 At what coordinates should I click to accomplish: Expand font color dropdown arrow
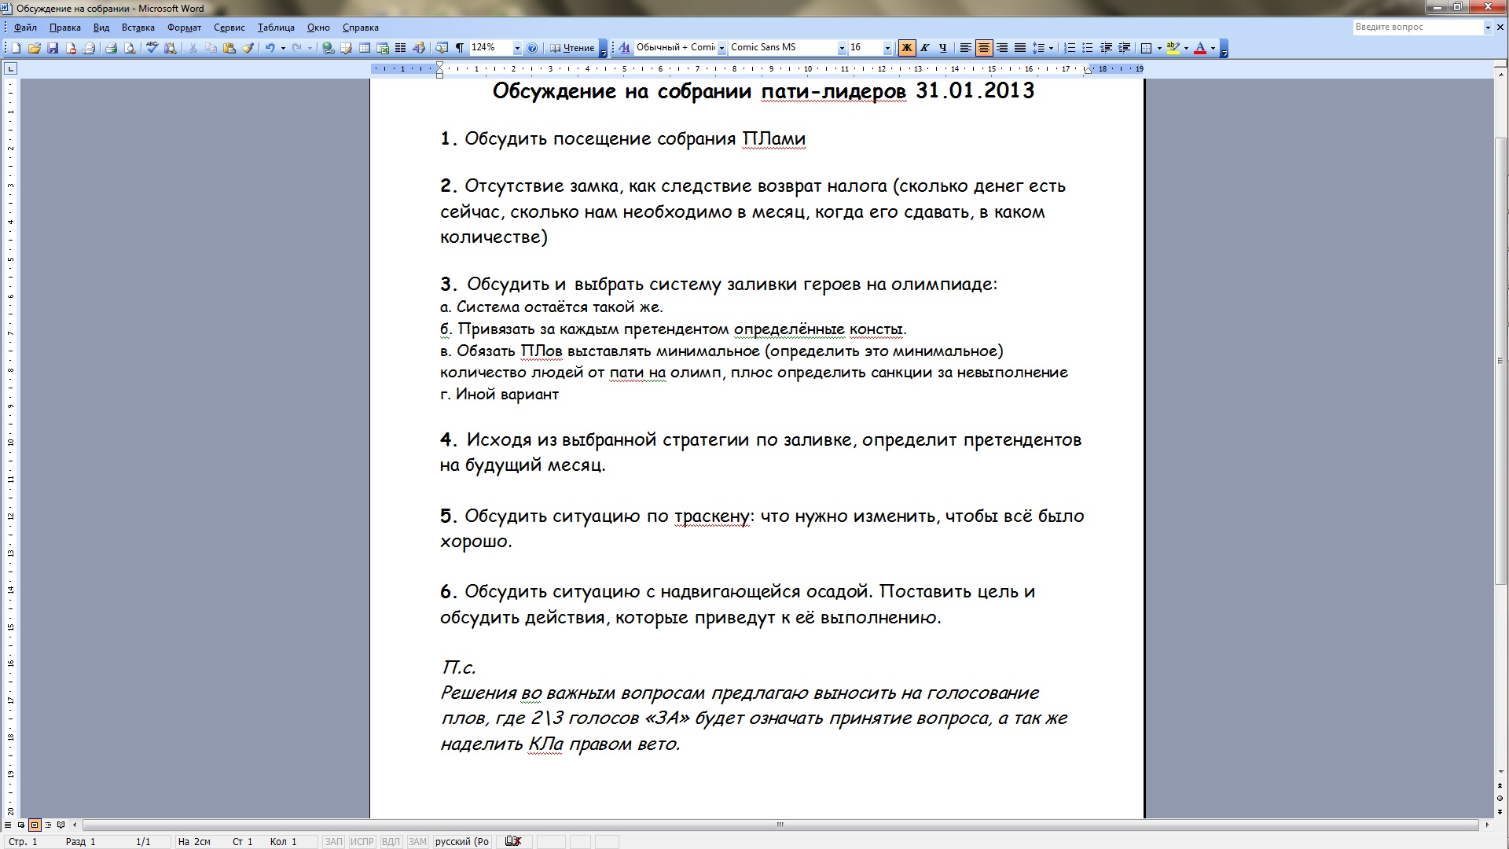point(1213,48)
